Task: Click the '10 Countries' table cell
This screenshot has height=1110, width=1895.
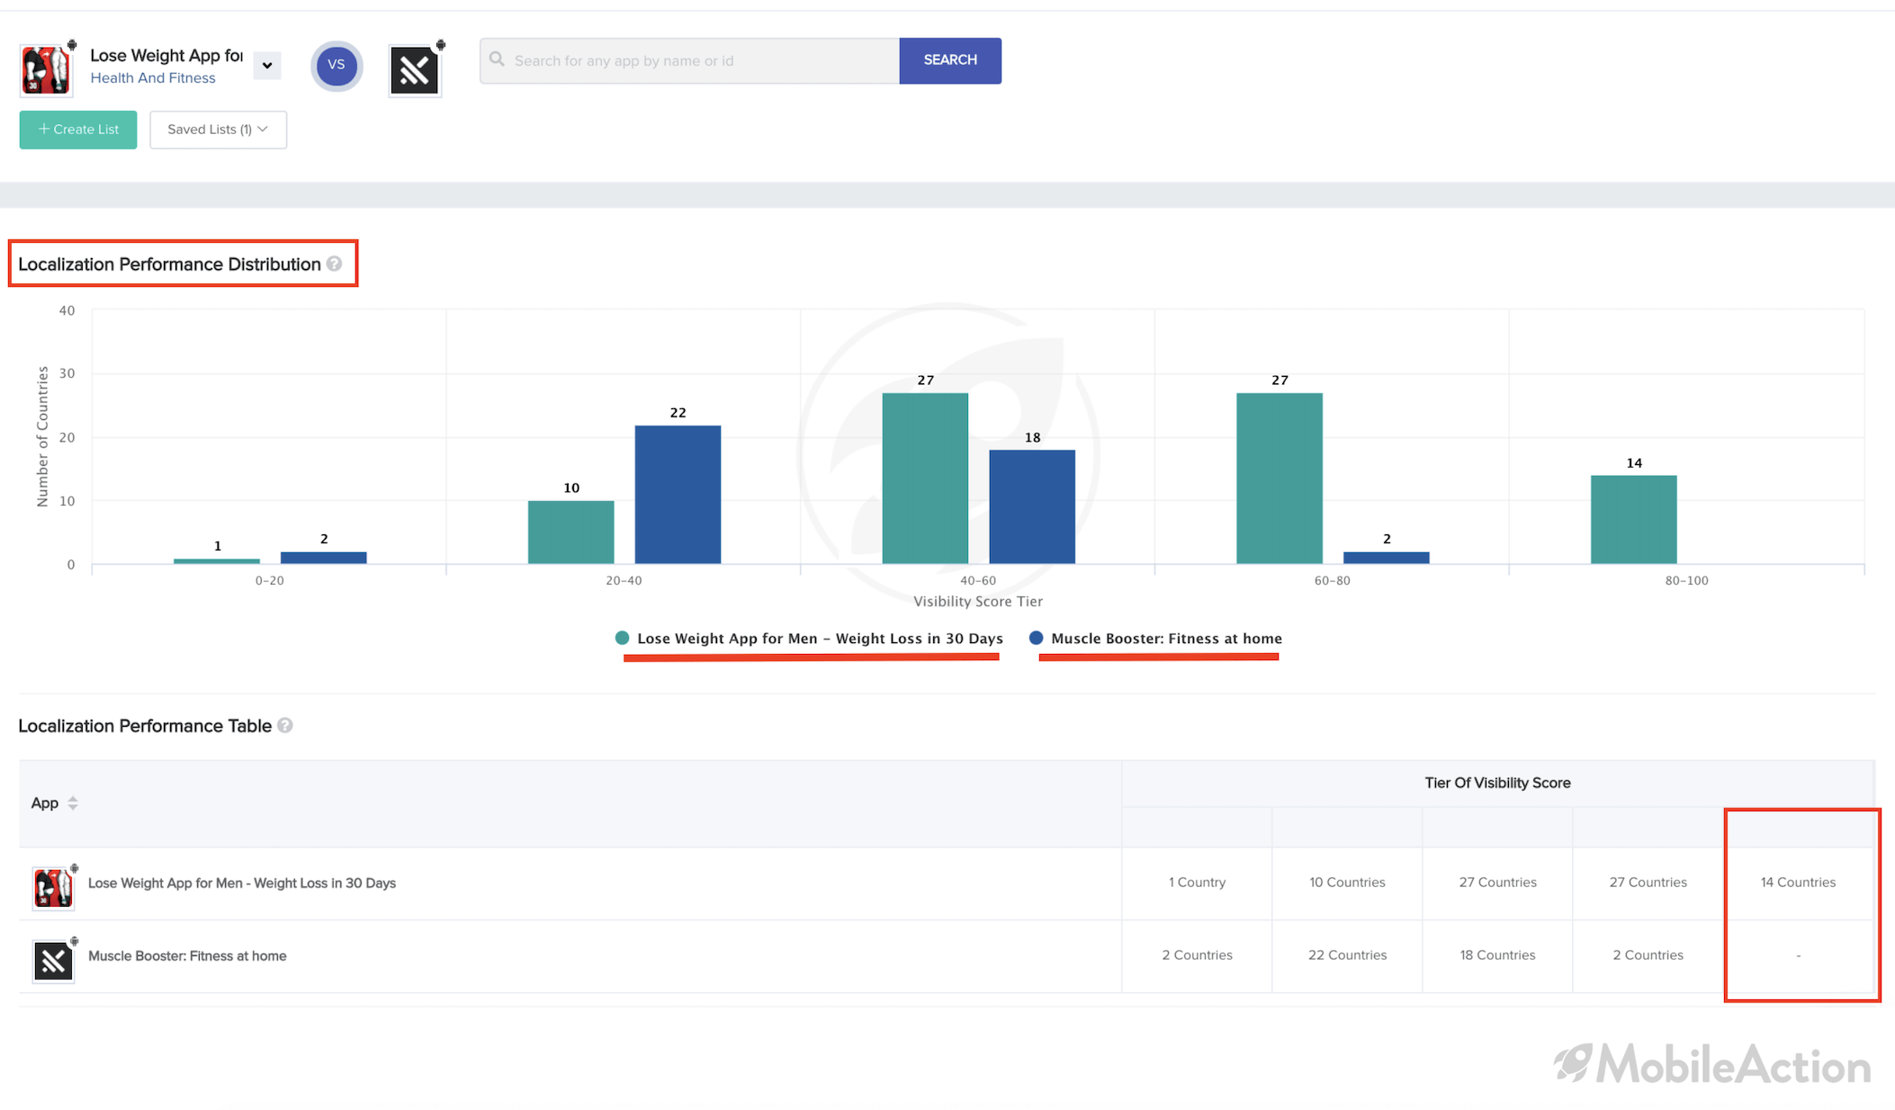Action: (x=1347, y=882)
